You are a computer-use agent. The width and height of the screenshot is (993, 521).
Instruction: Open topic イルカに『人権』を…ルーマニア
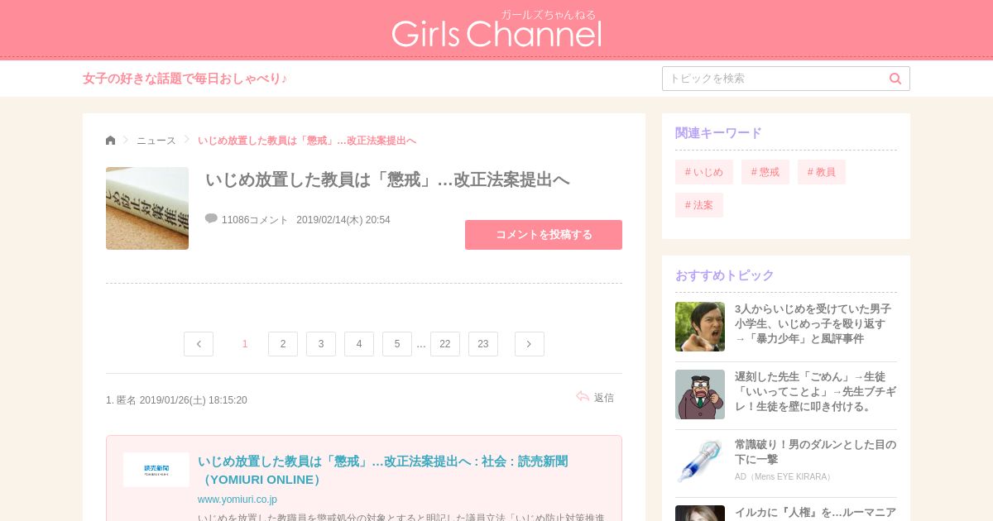(x=815, y=513)
